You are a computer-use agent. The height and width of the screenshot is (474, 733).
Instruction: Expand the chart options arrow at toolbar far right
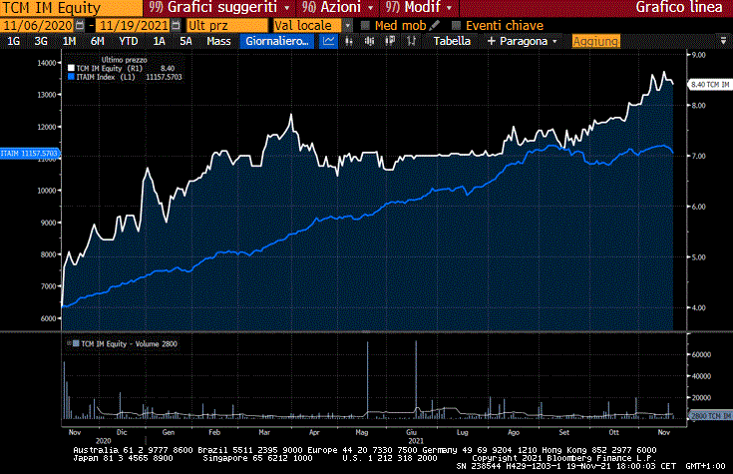[723, 41]
